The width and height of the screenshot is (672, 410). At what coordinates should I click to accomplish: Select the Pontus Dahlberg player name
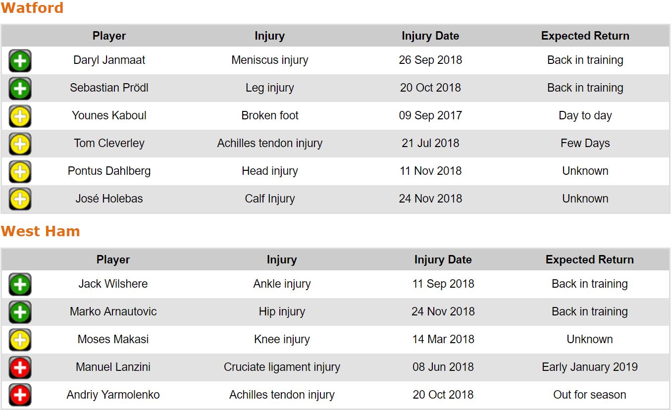click(109, 171)
